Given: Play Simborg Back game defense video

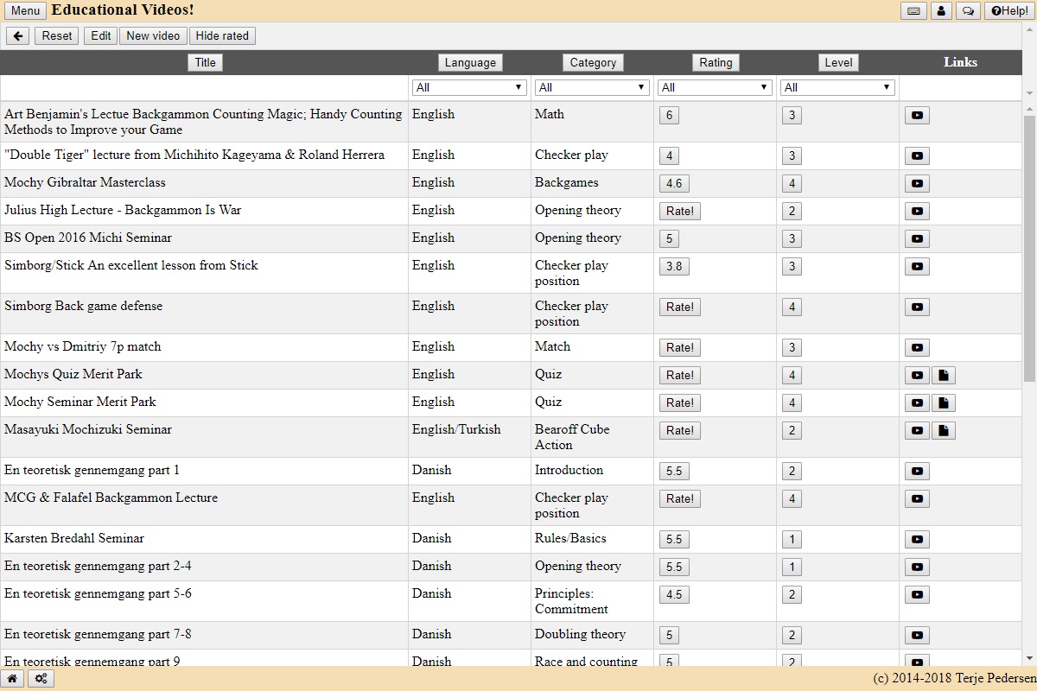Looking at the screenshot, I should [917, 307].
